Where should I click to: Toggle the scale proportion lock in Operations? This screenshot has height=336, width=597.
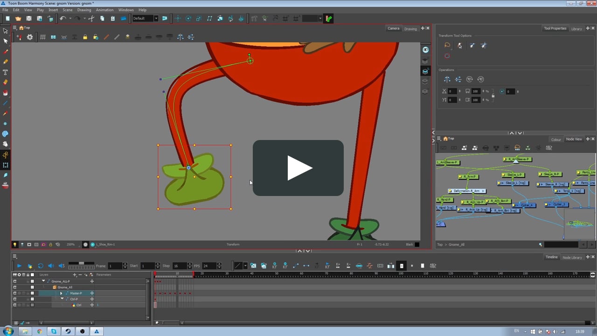(x=493, y=96)
